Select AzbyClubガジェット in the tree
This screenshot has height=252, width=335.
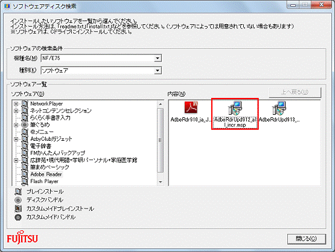pyautogui.click(x=51, y=139)
